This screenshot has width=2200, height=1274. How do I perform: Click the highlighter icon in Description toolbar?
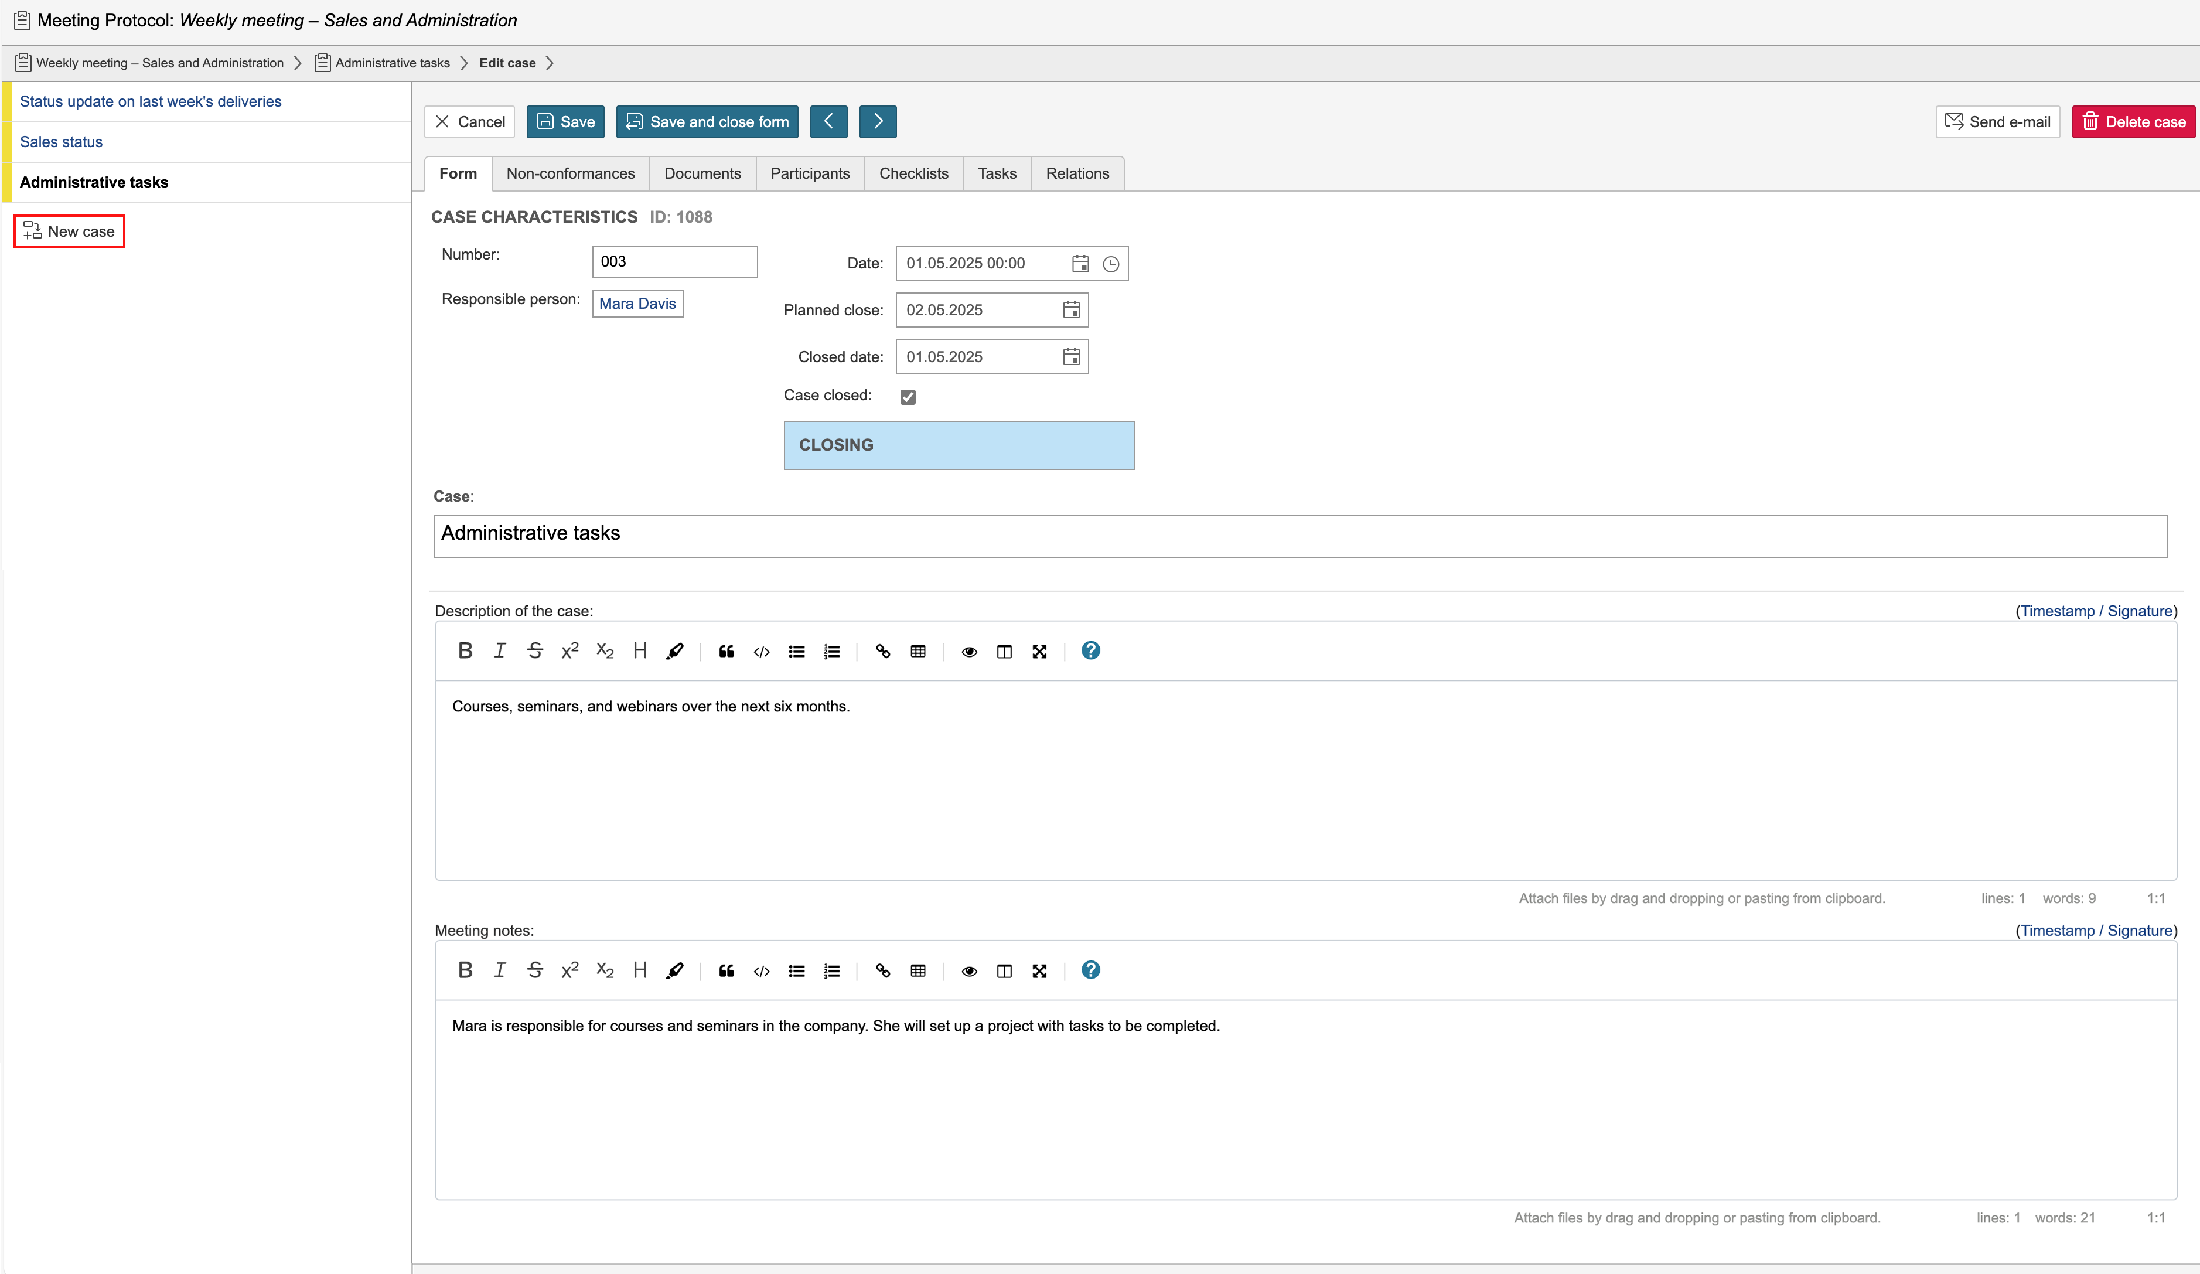pos(675,652)
